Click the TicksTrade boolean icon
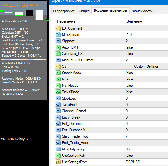This screenshot has width=168, height=166. pyautogui.click(x=58, y=92)
